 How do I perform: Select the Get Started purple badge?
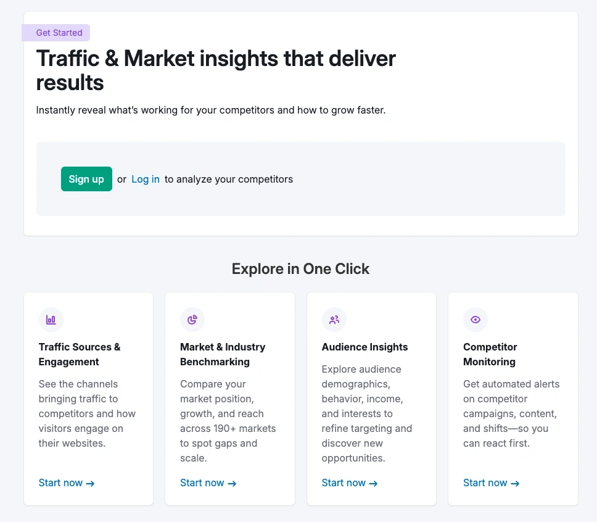click(56, 33)
